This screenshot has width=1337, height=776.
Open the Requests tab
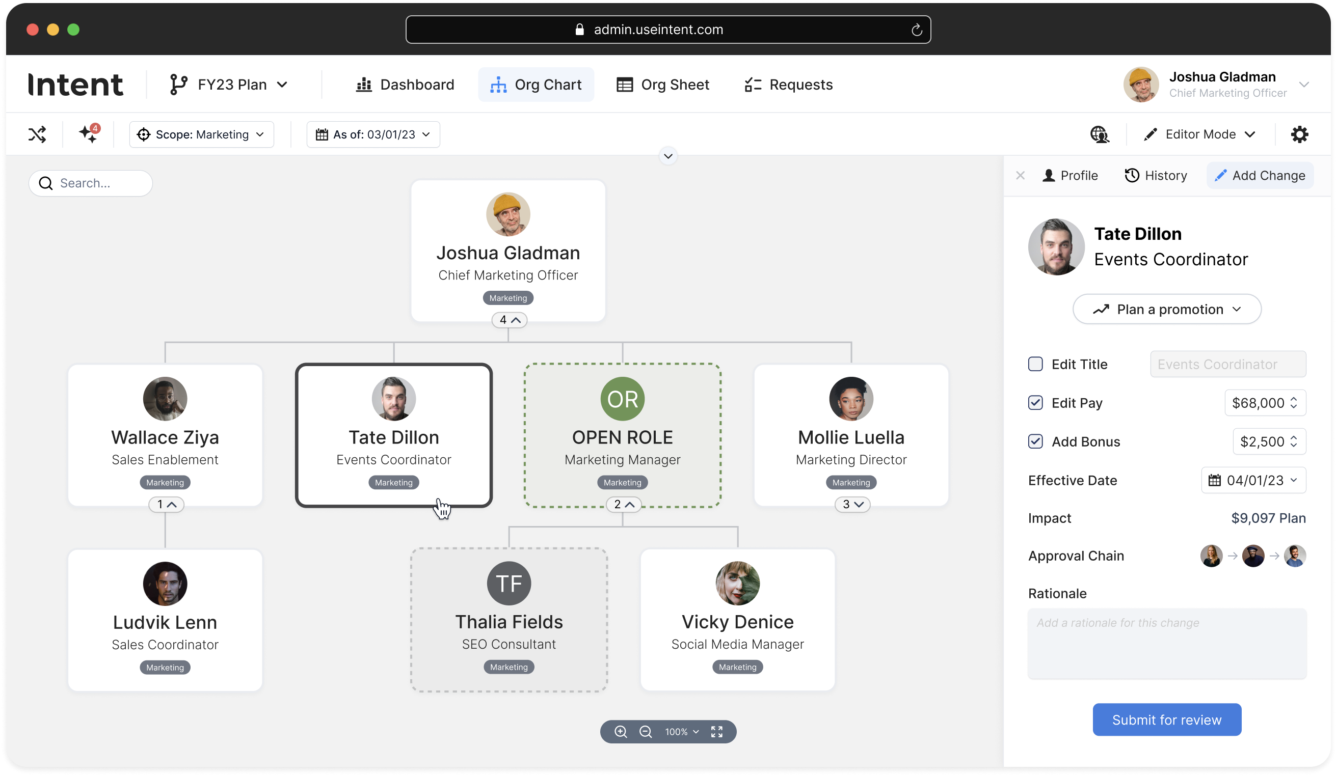coord(788,85)
